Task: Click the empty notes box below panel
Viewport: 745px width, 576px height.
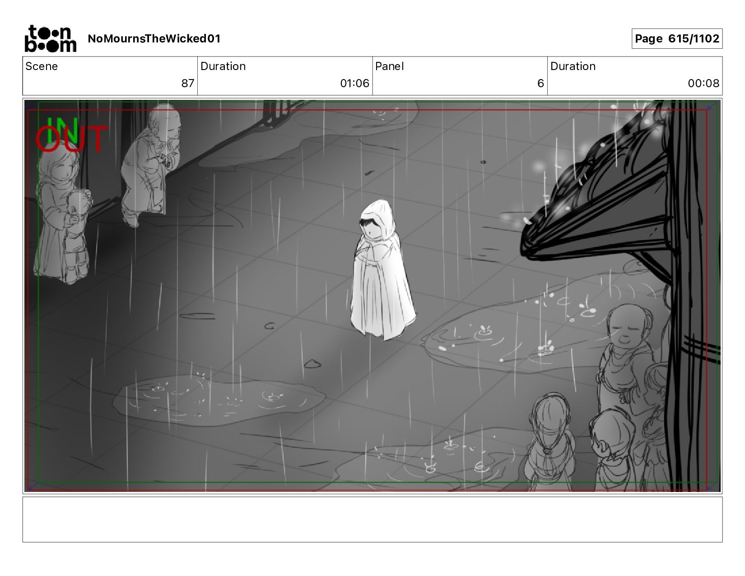Action: click(x=372, y=520)
